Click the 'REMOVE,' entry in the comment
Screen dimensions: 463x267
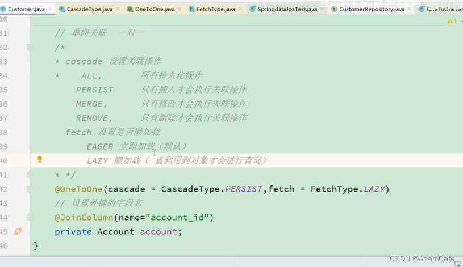[x=94, y=118]
